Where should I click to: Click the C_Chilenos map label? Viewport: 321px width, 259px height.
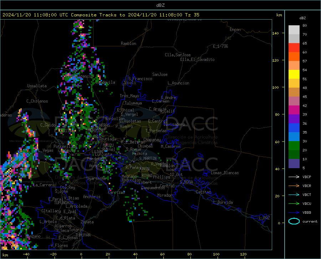(x=37, y=101)
